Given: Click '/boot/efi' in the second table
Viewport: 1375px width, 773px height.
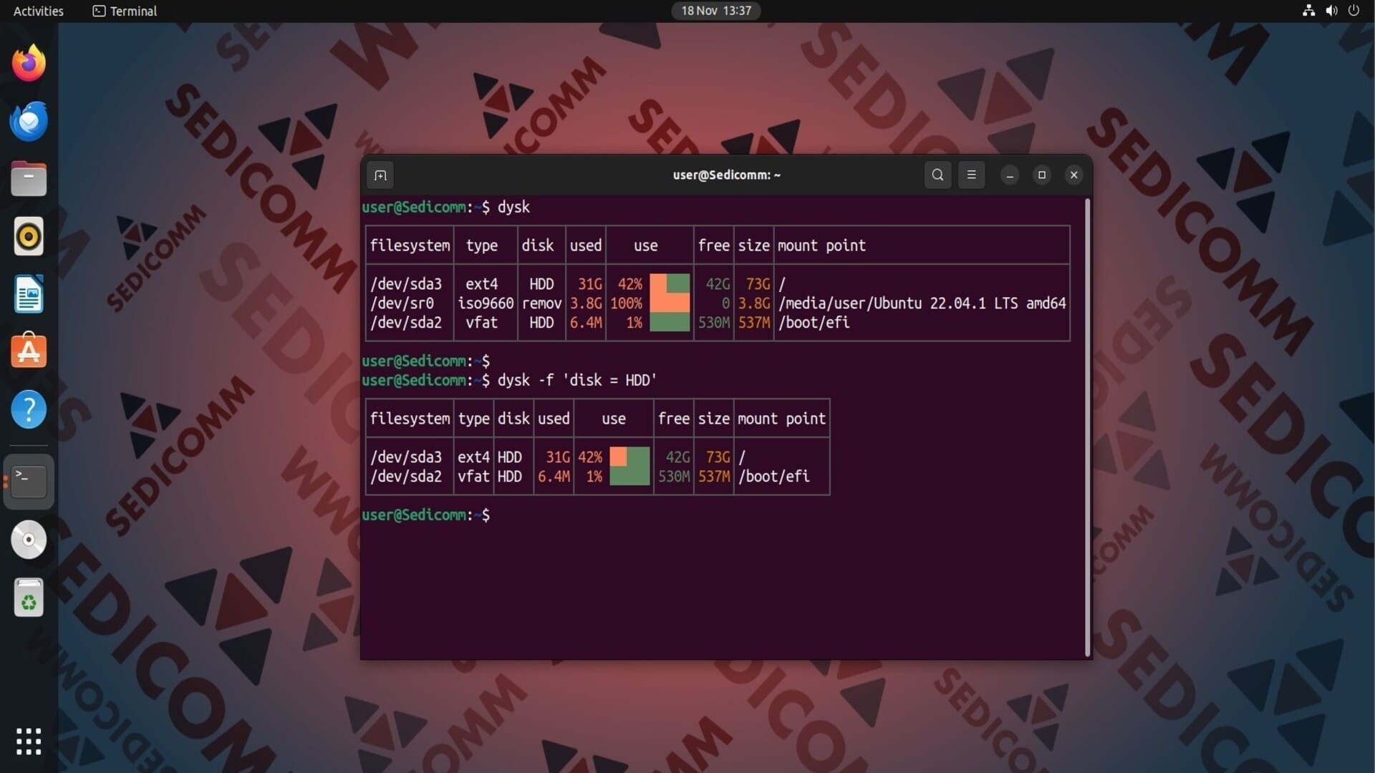Looking at the screenshot, I should click(x=773, y=477).
